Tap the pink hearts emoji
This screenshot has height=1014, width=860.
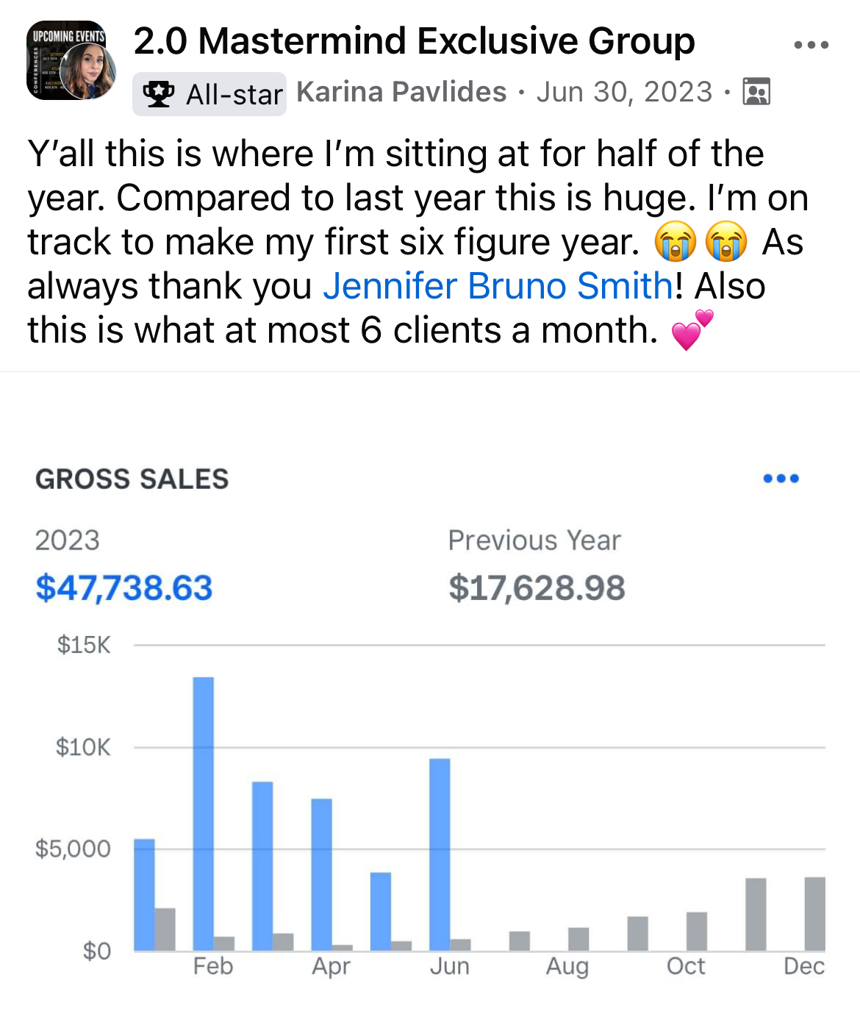tap(692, 330)
